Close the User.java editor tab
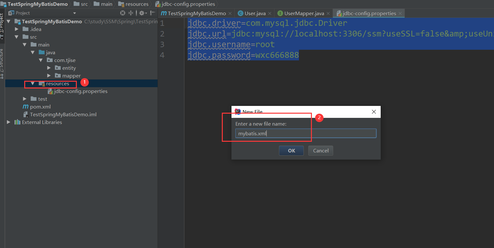The image size is (494, 248). [270, 14]
